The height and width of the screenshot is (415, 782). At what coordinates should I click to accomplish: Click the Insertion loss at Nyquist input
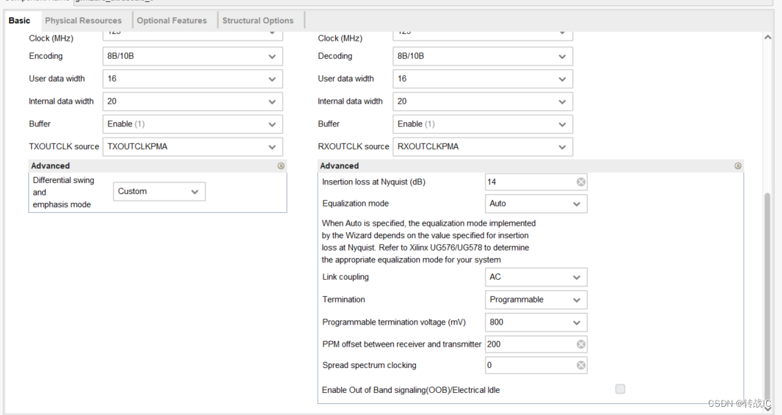(530, 182)
